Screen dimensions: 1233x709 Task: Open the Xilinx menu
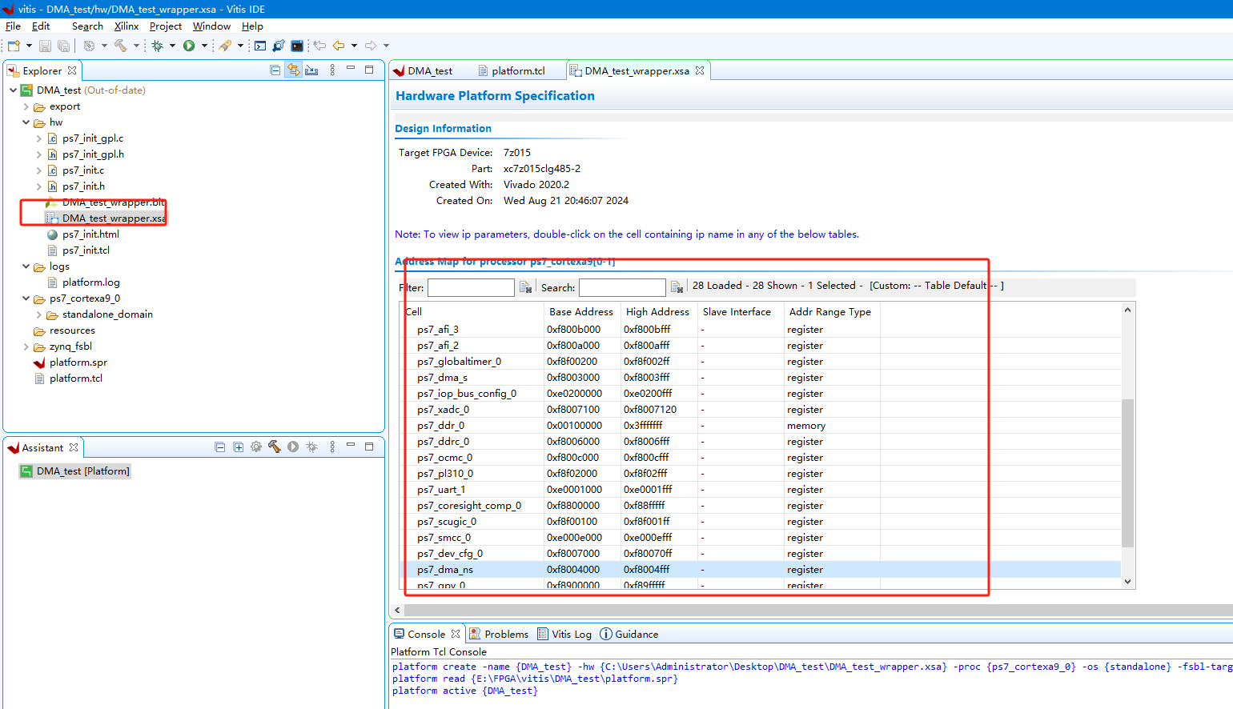(127, 26)
